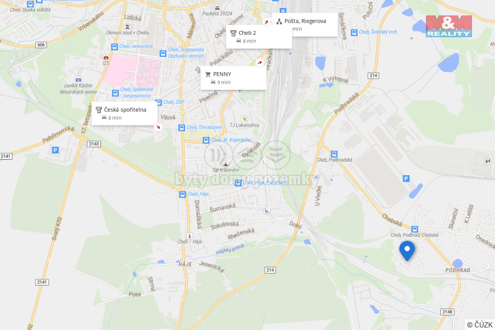Select the TJ Lokomotiva sports icon
This screenshot has width=495, height=330.
[244, 119]
